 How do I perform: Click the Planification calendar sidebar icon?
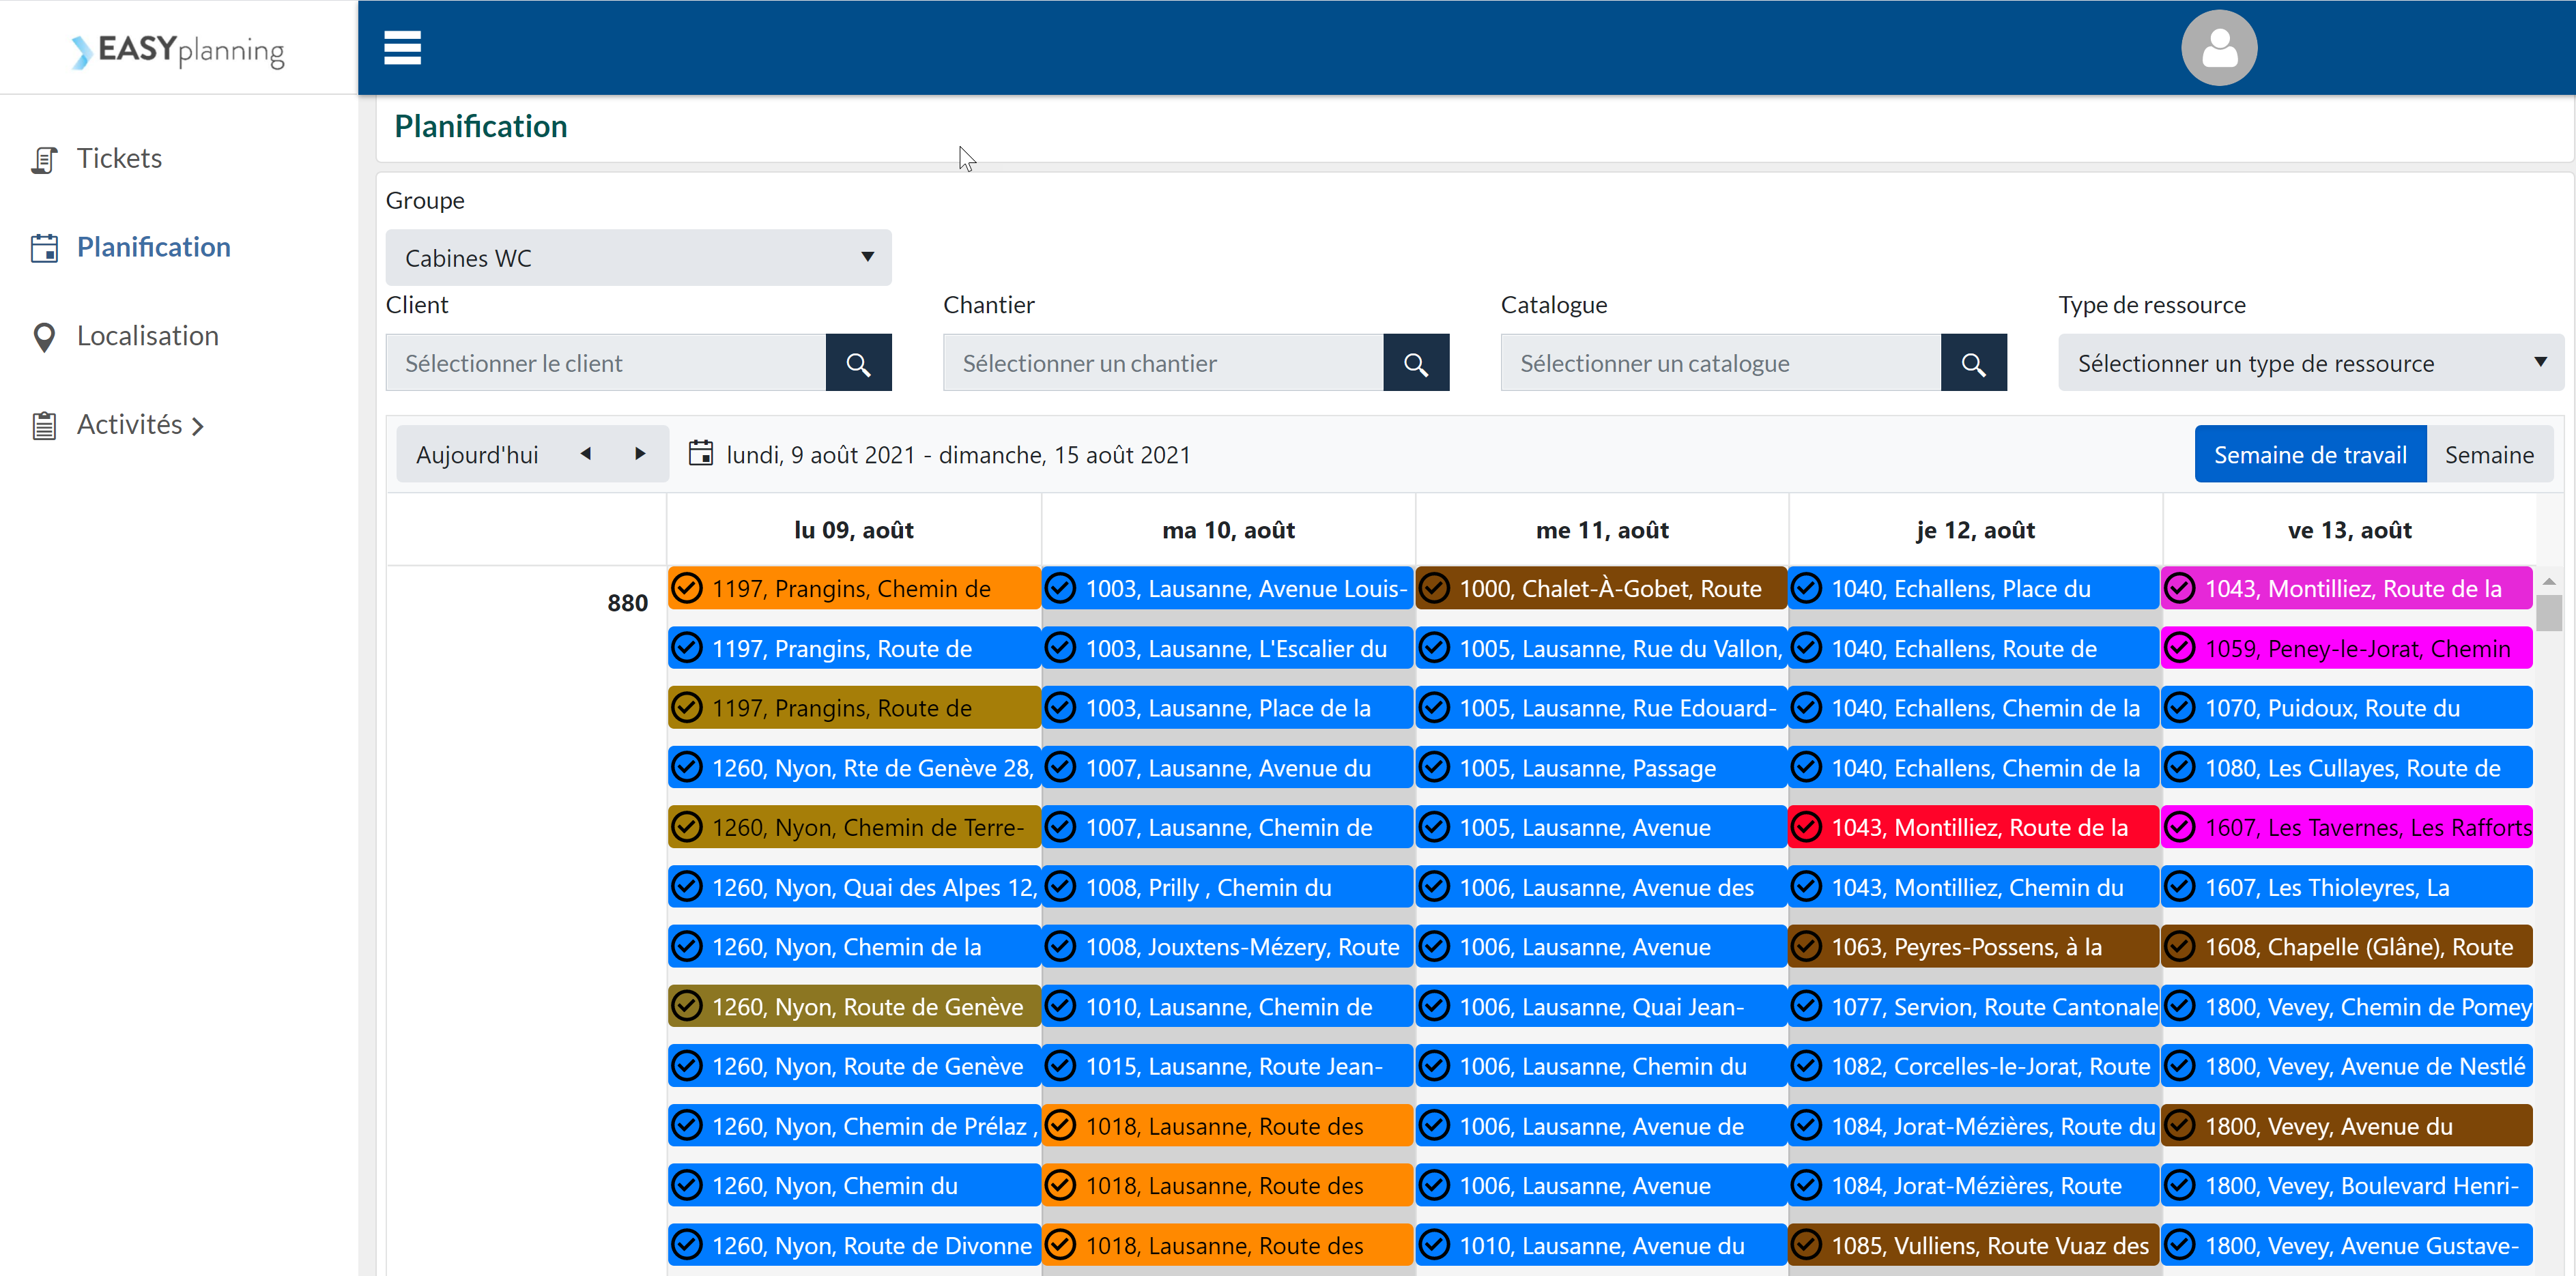tap(44, 248)
